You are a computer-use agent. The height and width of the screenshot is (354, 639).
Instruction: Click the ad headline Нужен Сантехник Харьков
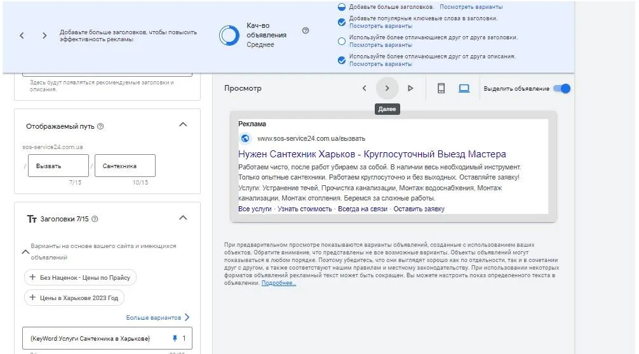(x=372, y=154)
